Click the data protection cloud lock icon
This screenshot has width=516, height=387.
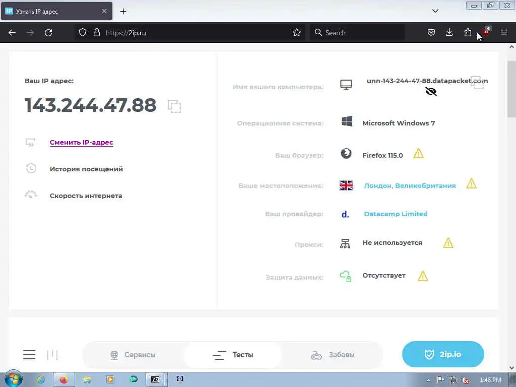[x=346, y=276]
